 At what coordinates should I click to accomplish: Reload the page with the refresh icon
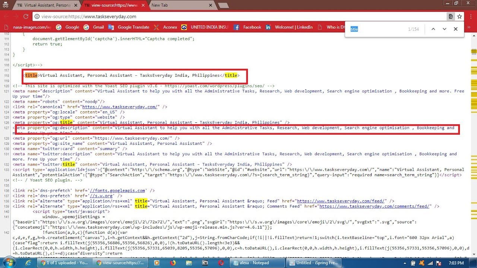26,16
